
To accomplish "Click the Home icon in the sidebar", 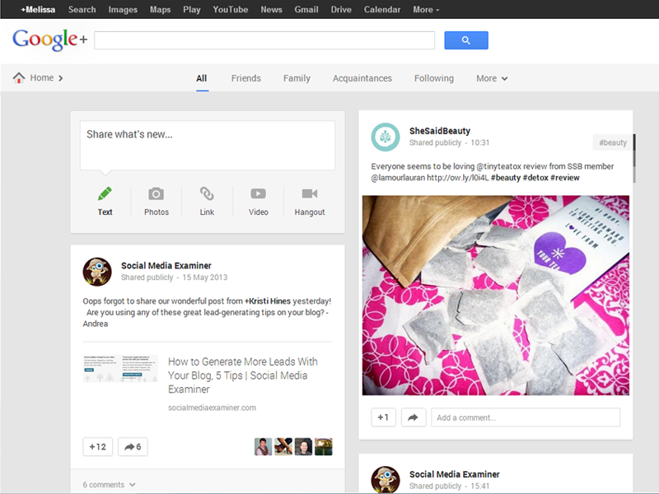I will pyautogui.click(x=20, y=77).
